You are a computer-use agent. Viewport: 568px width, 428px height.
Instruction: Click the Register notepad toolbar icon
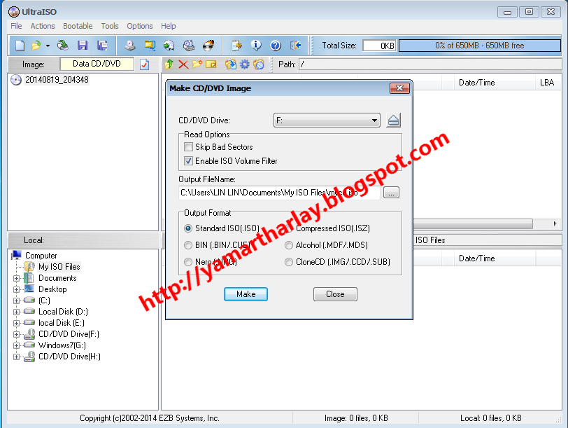[236, 46]
